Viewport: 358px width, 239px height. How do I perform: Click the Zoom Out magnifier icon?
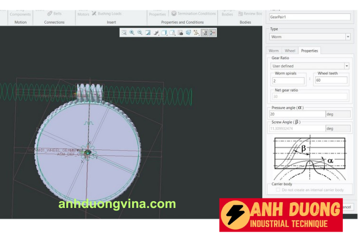[140, 33]
